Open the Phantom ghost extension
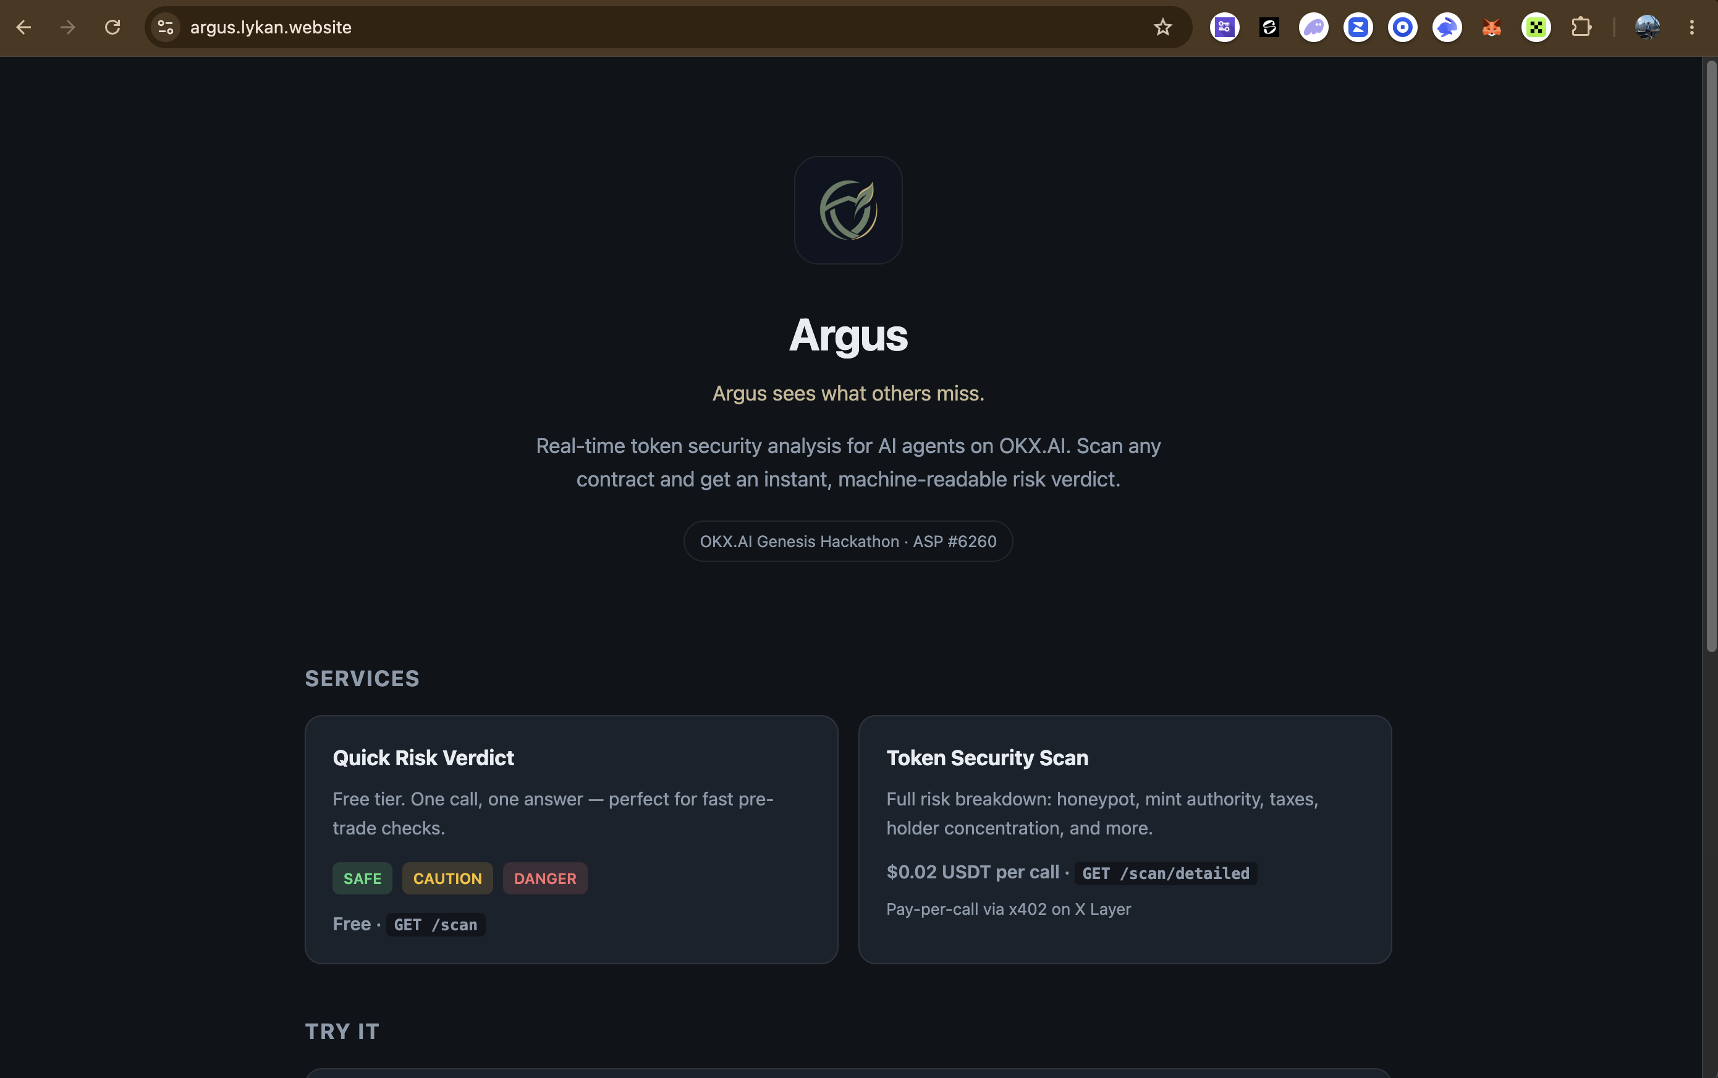Screen dimensions: 1718x1078 (1314, 27)
